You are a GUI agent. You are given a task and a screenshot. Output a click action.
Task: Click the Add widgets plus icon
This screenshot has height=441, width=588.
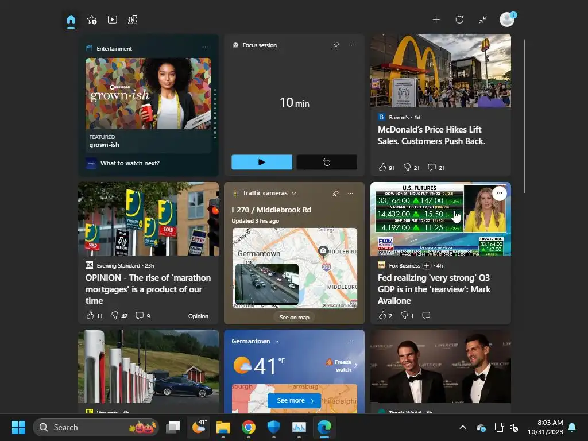[x=436, y=20]
